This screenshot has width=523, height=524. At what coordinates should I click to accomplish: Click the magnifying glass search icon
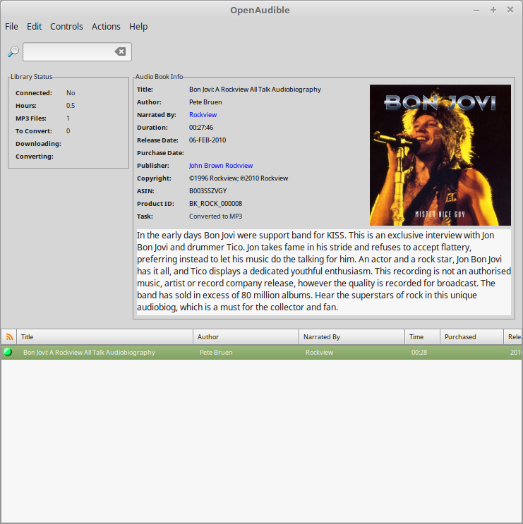coord(13,51)
